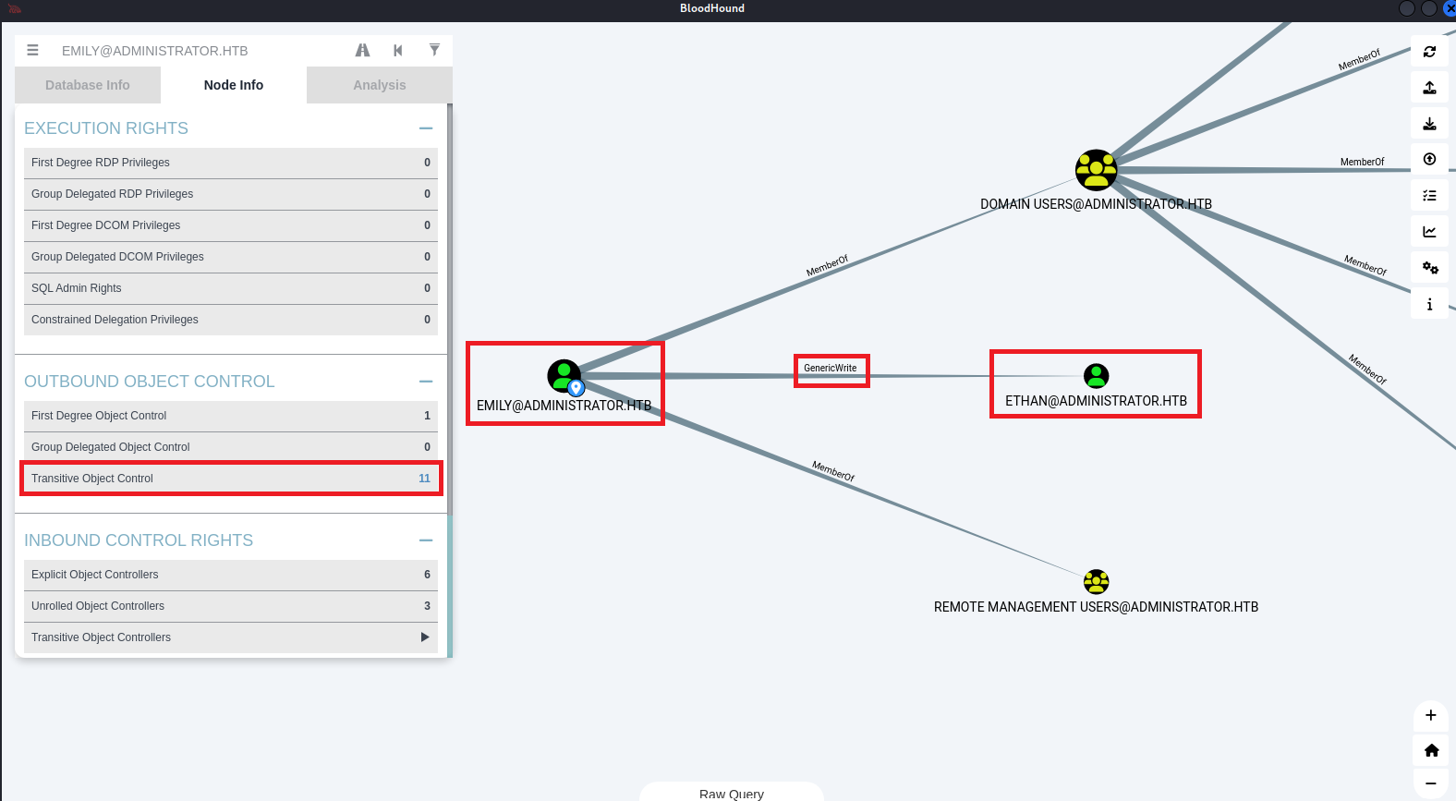
Task: Click the pathfinding road icon
Action: 362,51
